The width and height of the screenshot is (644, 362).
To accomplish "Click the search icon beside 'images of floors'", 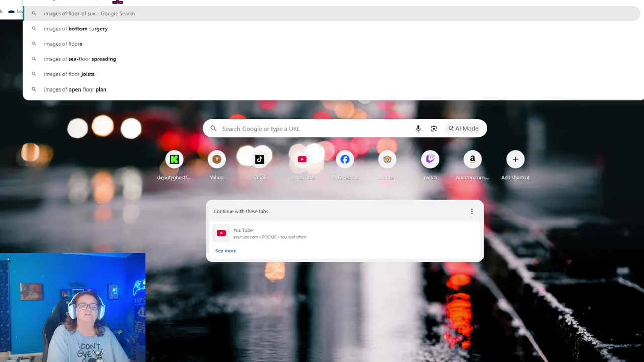I will click(34, 44).
